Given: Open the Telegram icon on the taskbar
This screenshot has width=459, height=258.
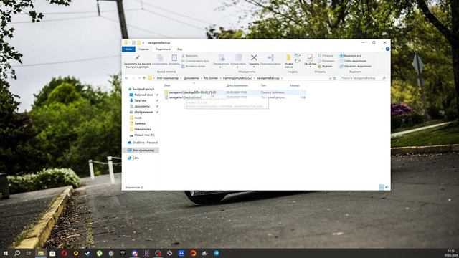Looking at the screenshot, I should pyautogui.click(x=217, y=253).
